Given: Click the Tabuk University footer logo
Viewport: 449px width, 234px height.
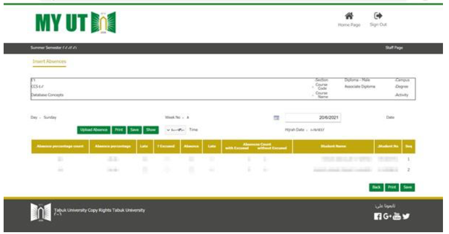Looking at the screenshot, I should [x=40, y=212].
